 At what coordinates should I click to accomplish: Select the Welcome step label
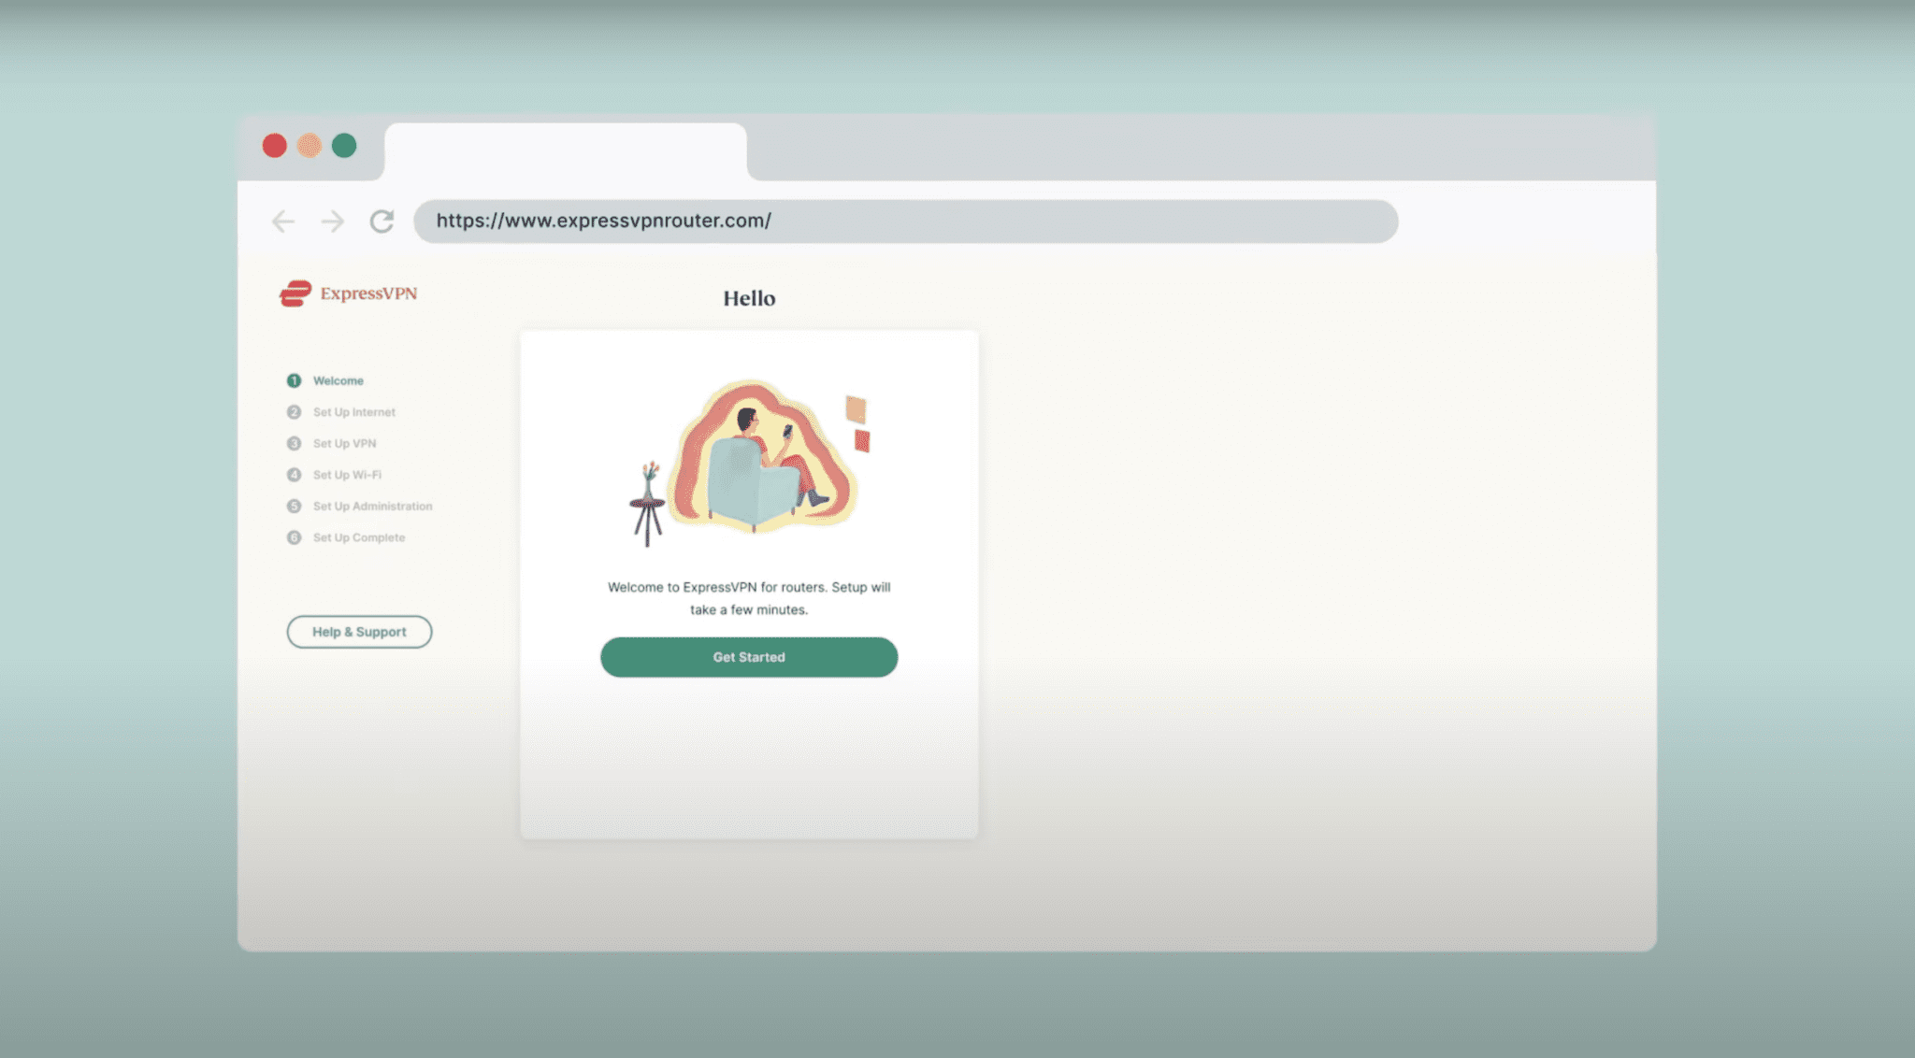[x=338, y=380]
